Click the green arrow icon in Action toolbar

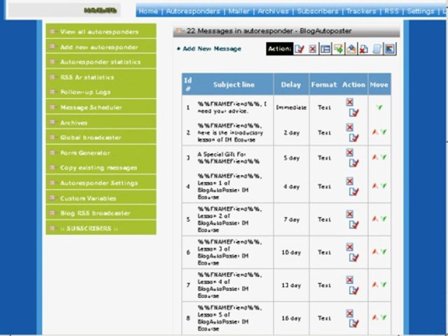coord(339,49)
